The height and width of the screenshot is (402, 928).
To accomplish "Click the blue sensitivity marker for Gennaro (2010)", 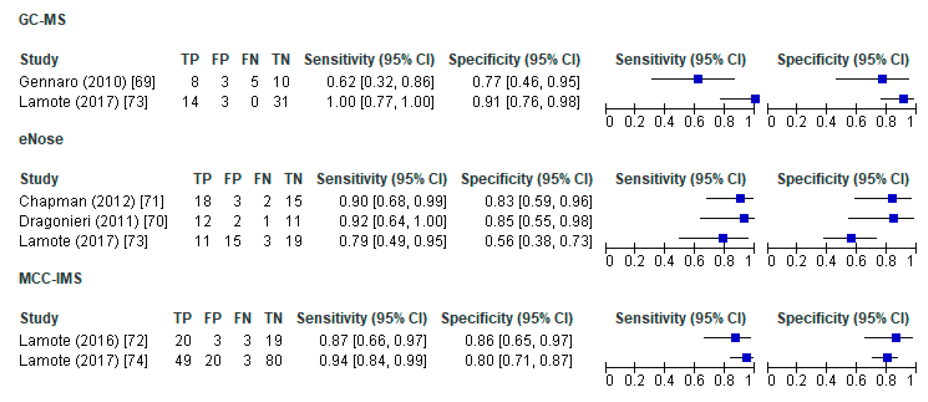I will (x=698, y=79).
